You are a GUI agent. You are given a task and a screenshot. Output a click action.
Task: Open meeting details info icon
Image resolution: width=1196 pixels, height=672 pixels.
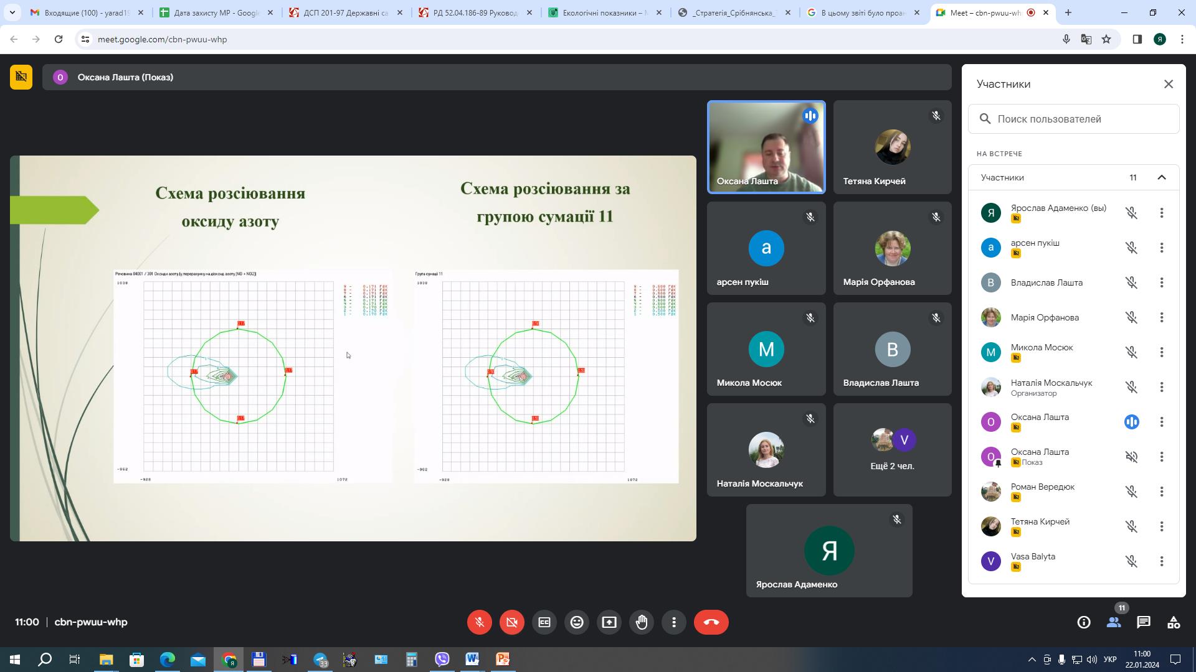click(x=1084, y=622)
